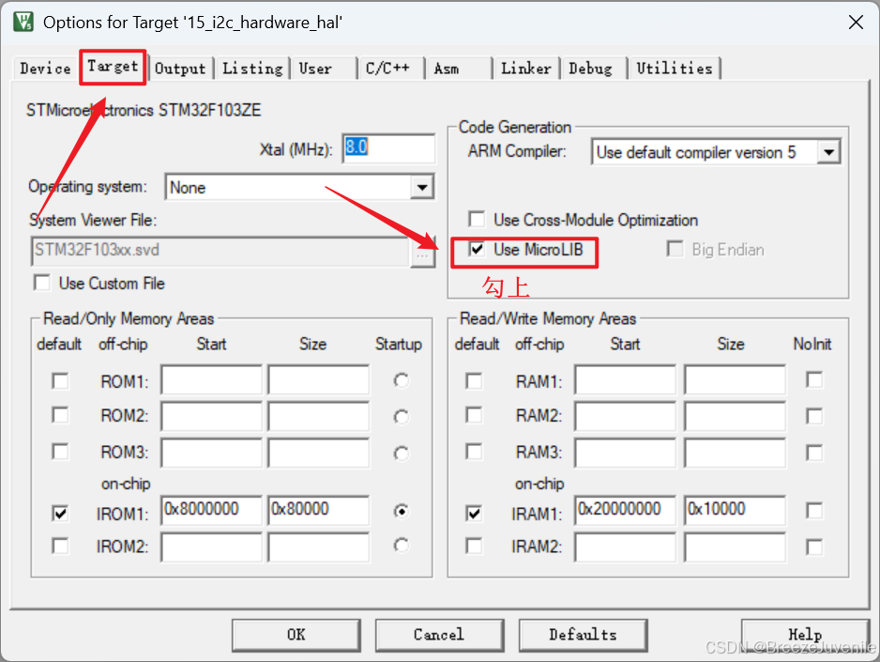Select the ROM2 Startup radio button
The height and width of the screenshot is (662, 880).
pos(402,417)
